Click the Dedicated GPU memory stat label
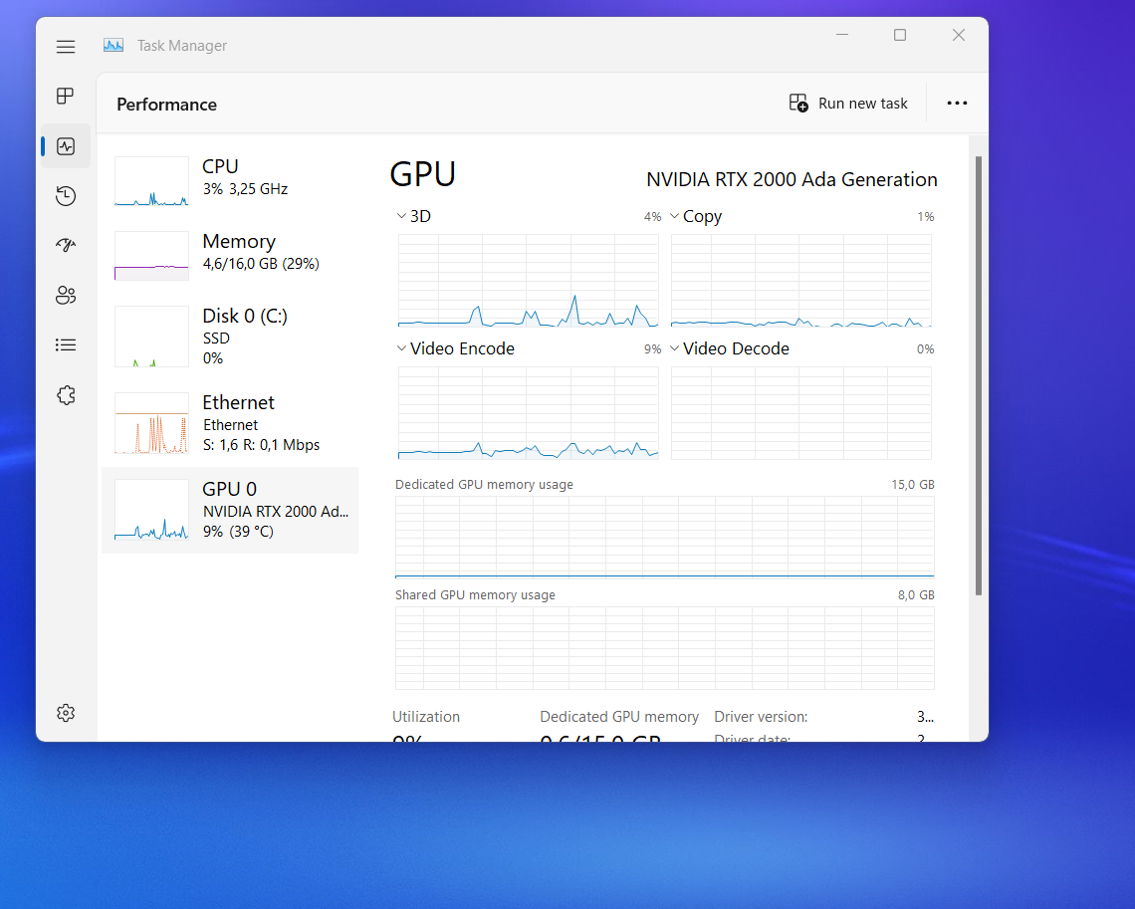This screenshot has width=1135, height=909. click(619, 717)
